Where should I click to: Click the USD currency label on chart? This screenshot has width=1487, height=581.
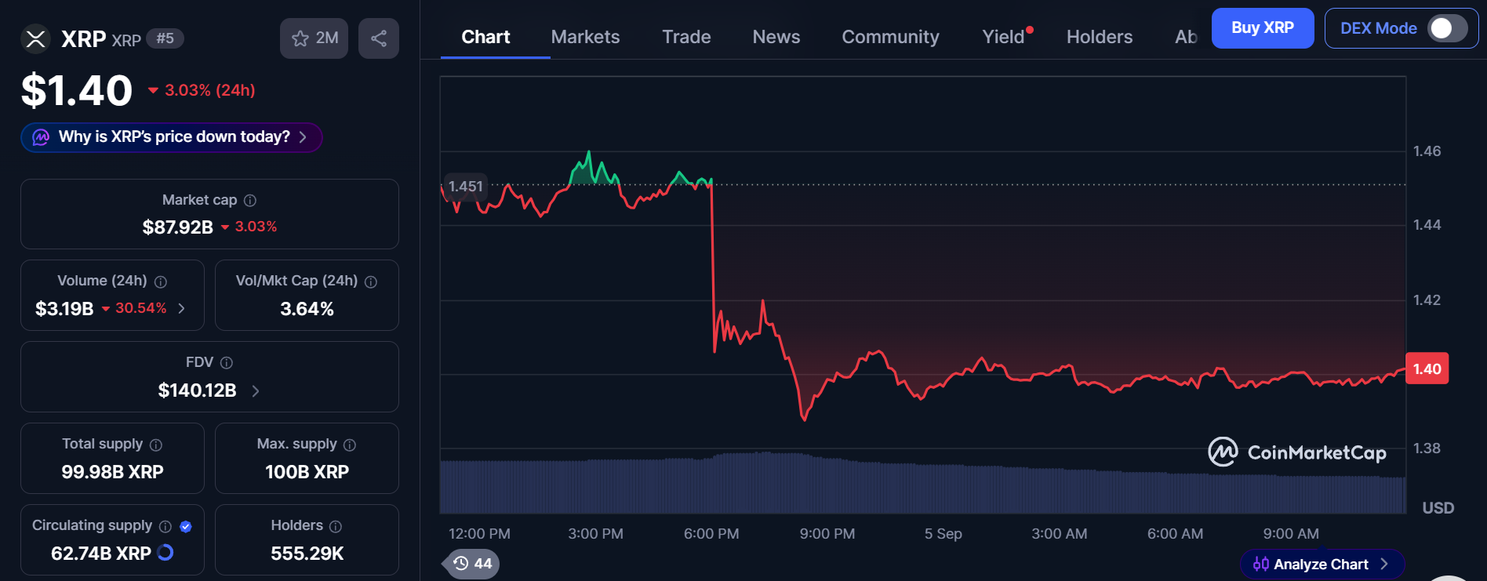click(x=1438, y=508)
